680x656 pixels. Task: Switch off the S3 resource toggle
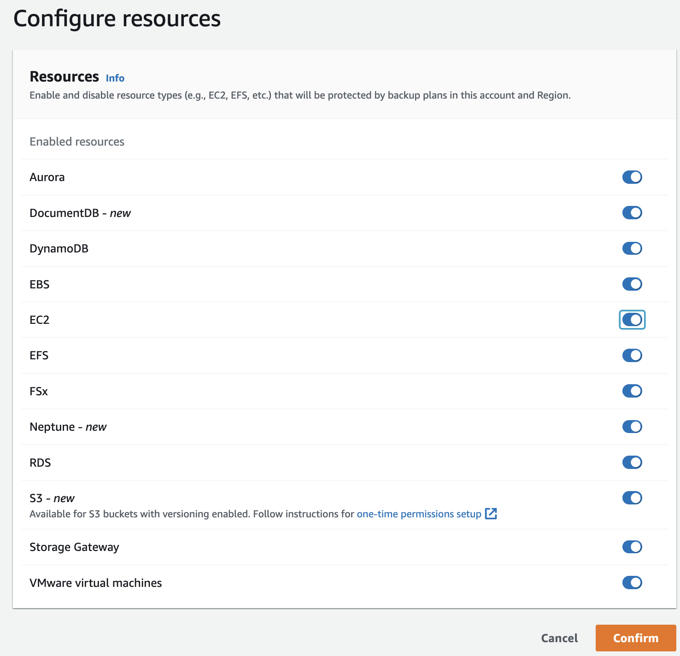(x=632, y=498)
